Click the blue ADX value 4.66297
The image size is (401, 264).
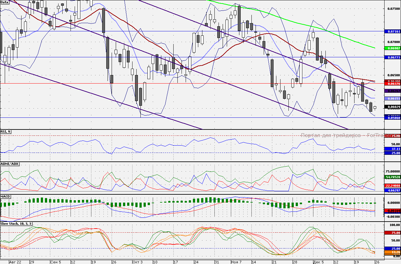tap(392, 191)
